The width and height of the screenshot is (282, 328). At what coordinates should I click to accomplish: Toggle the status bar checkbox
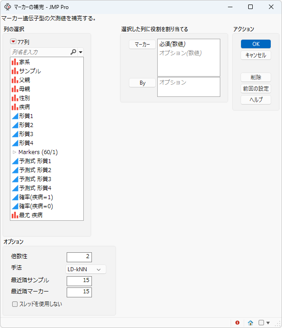point(261,323)
